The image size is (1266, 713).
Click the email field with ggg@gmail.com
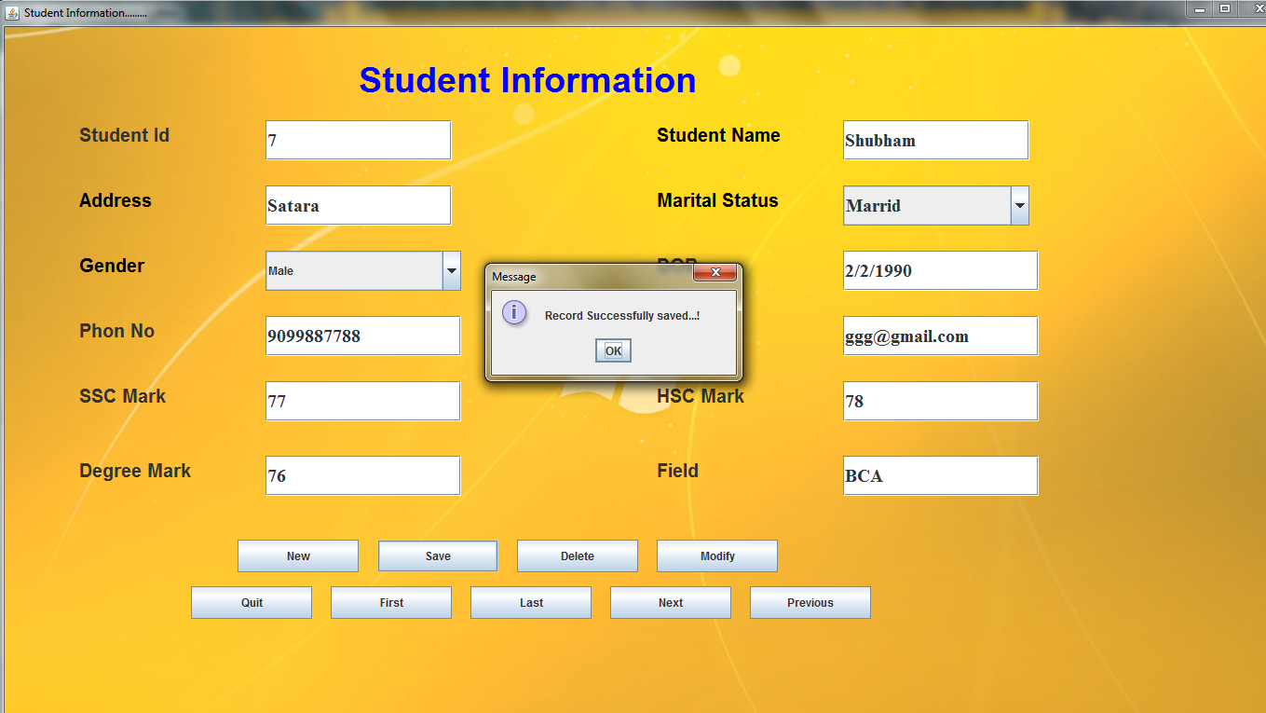941,336
